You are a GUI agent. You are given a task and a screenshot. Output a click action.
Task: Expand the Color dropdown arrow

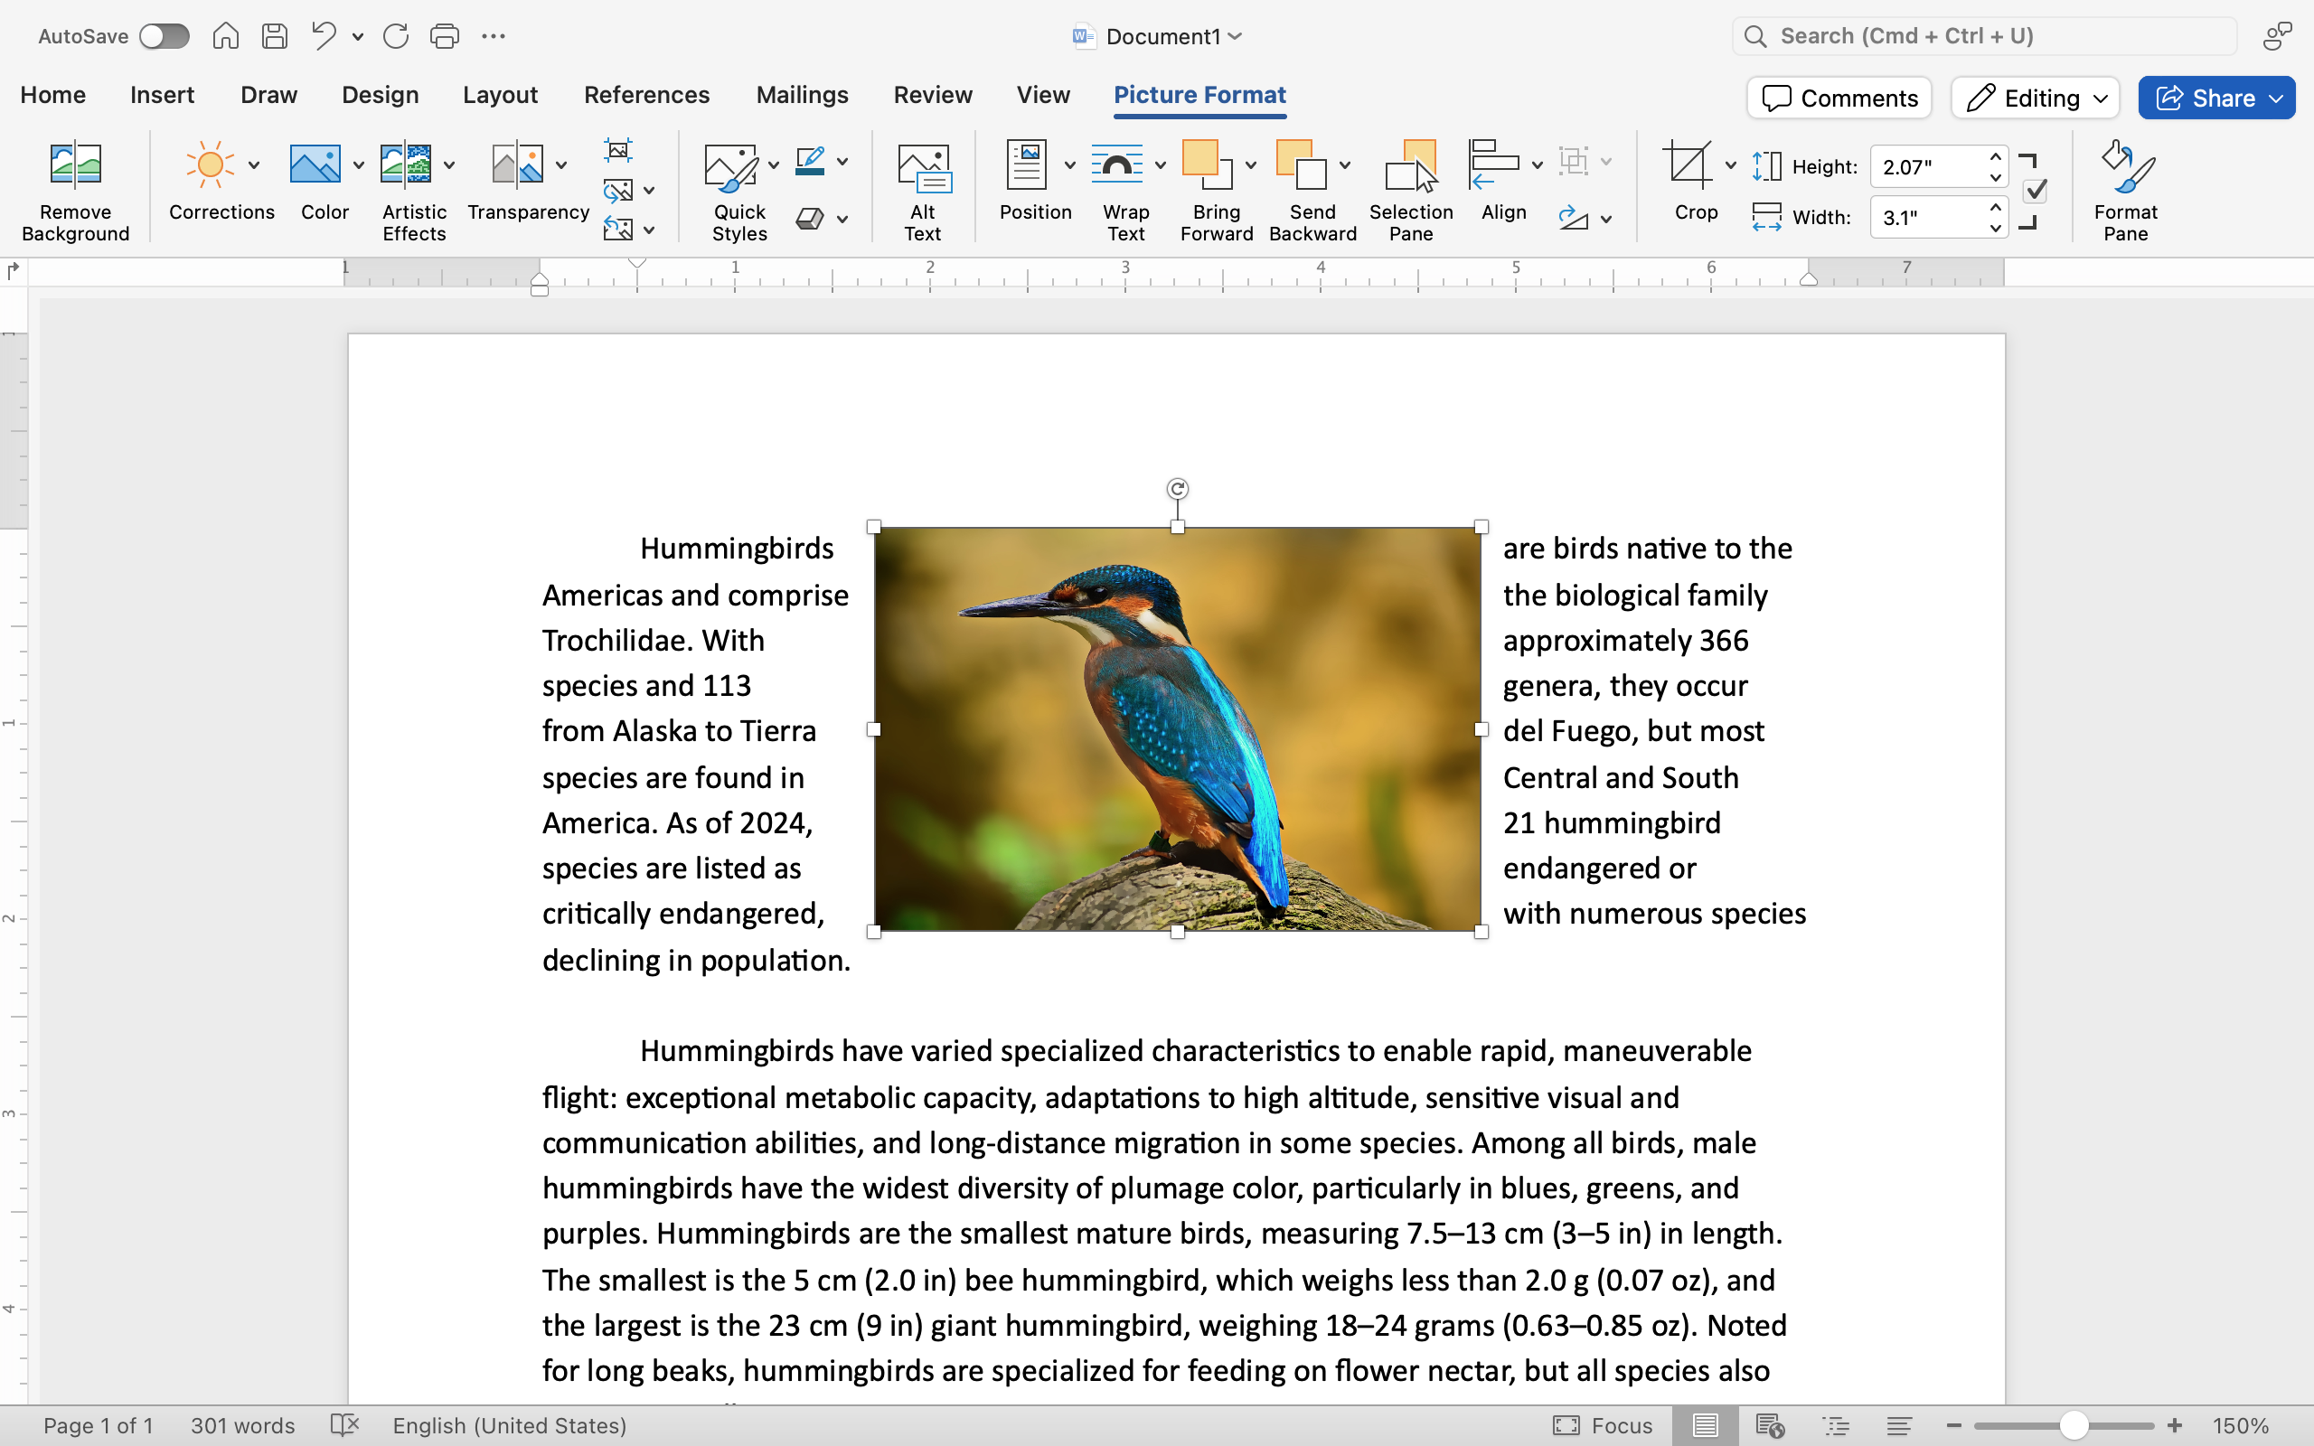pos(359,165)
